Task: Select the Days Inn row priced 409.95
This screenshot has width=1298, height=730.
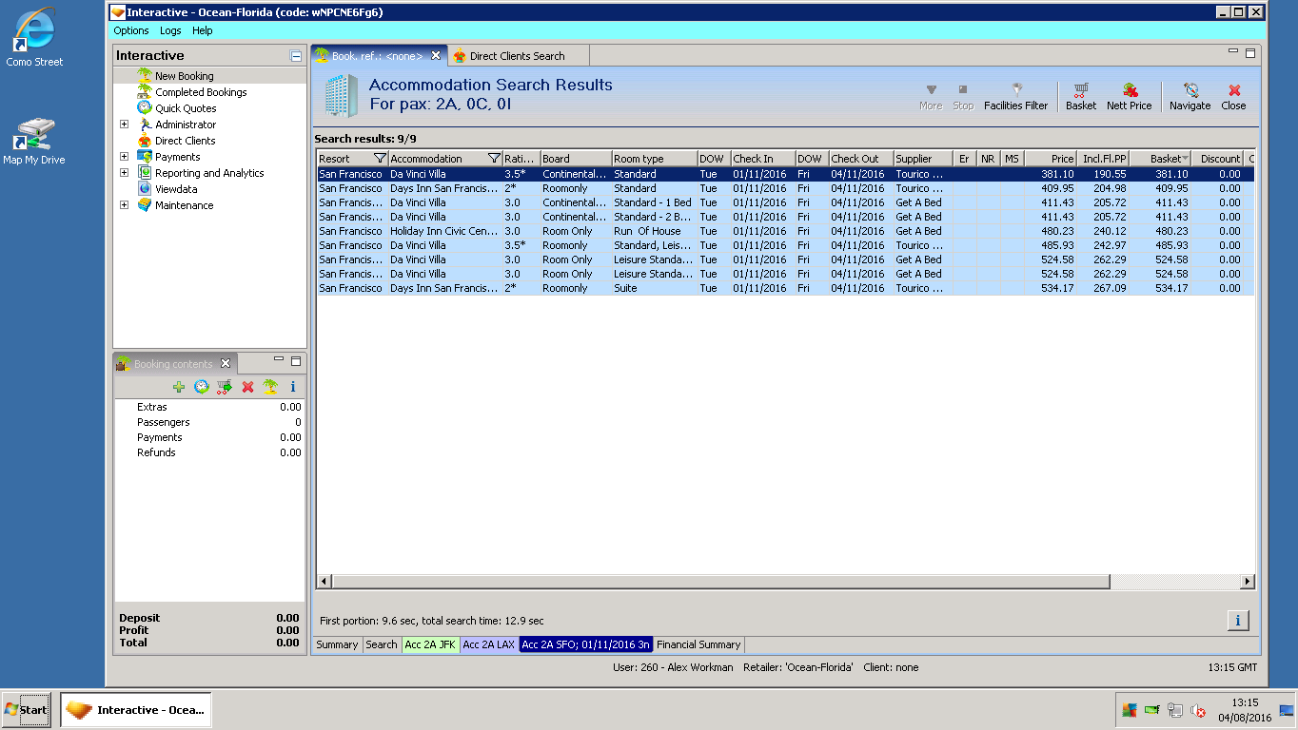Action: pyautogui.click(x=785, y=188)
